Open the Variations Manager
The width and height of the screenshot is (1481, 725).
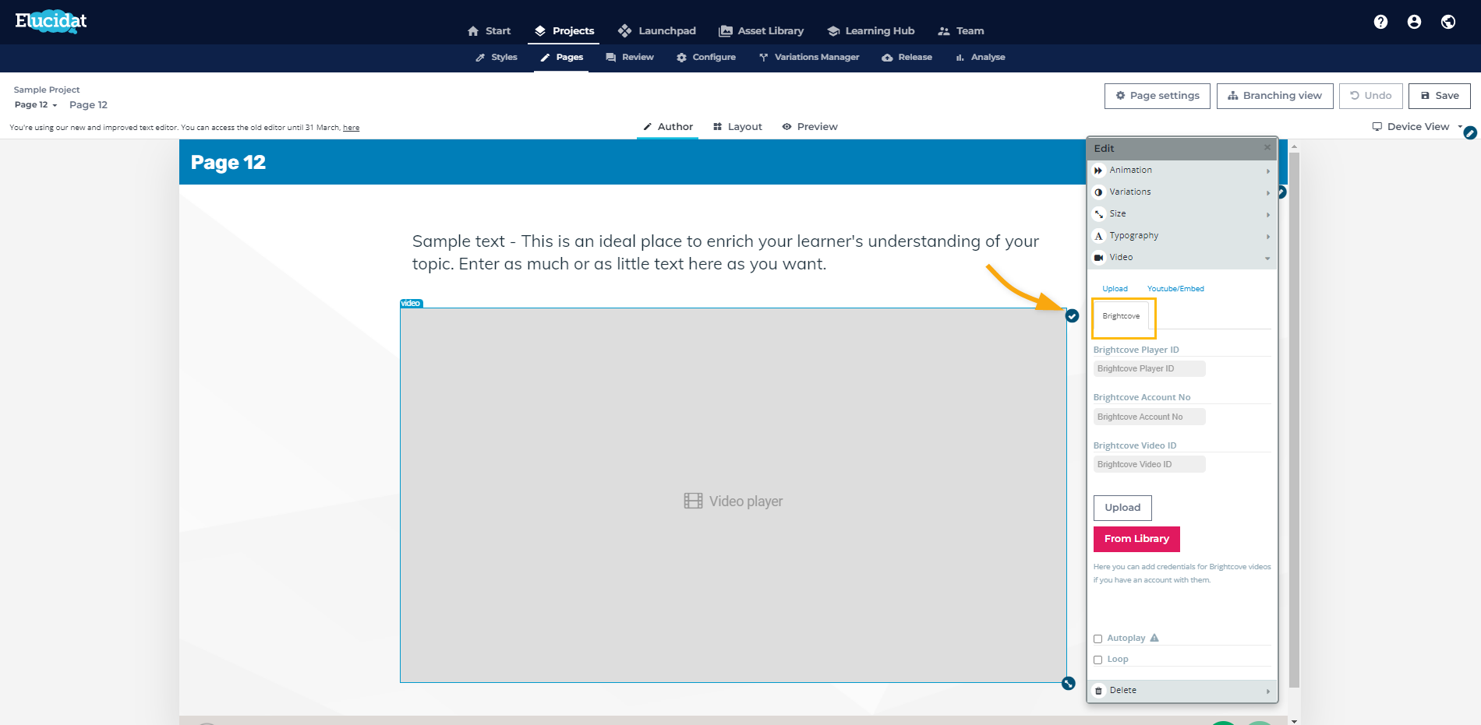pos(809,58)
